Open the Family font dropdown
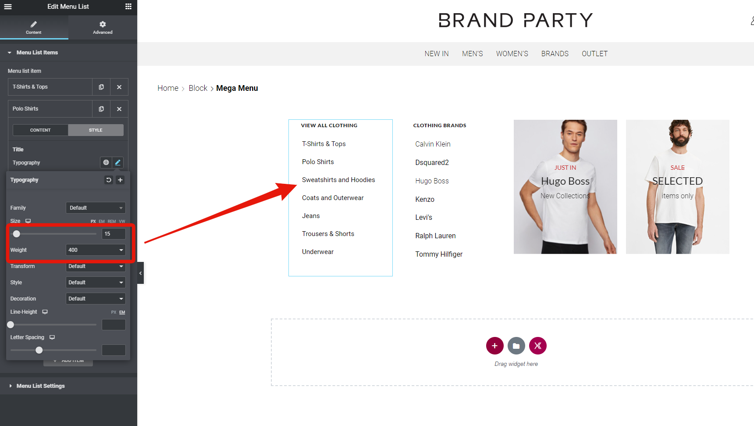754x426 pixels. click(x=96, y=208)
